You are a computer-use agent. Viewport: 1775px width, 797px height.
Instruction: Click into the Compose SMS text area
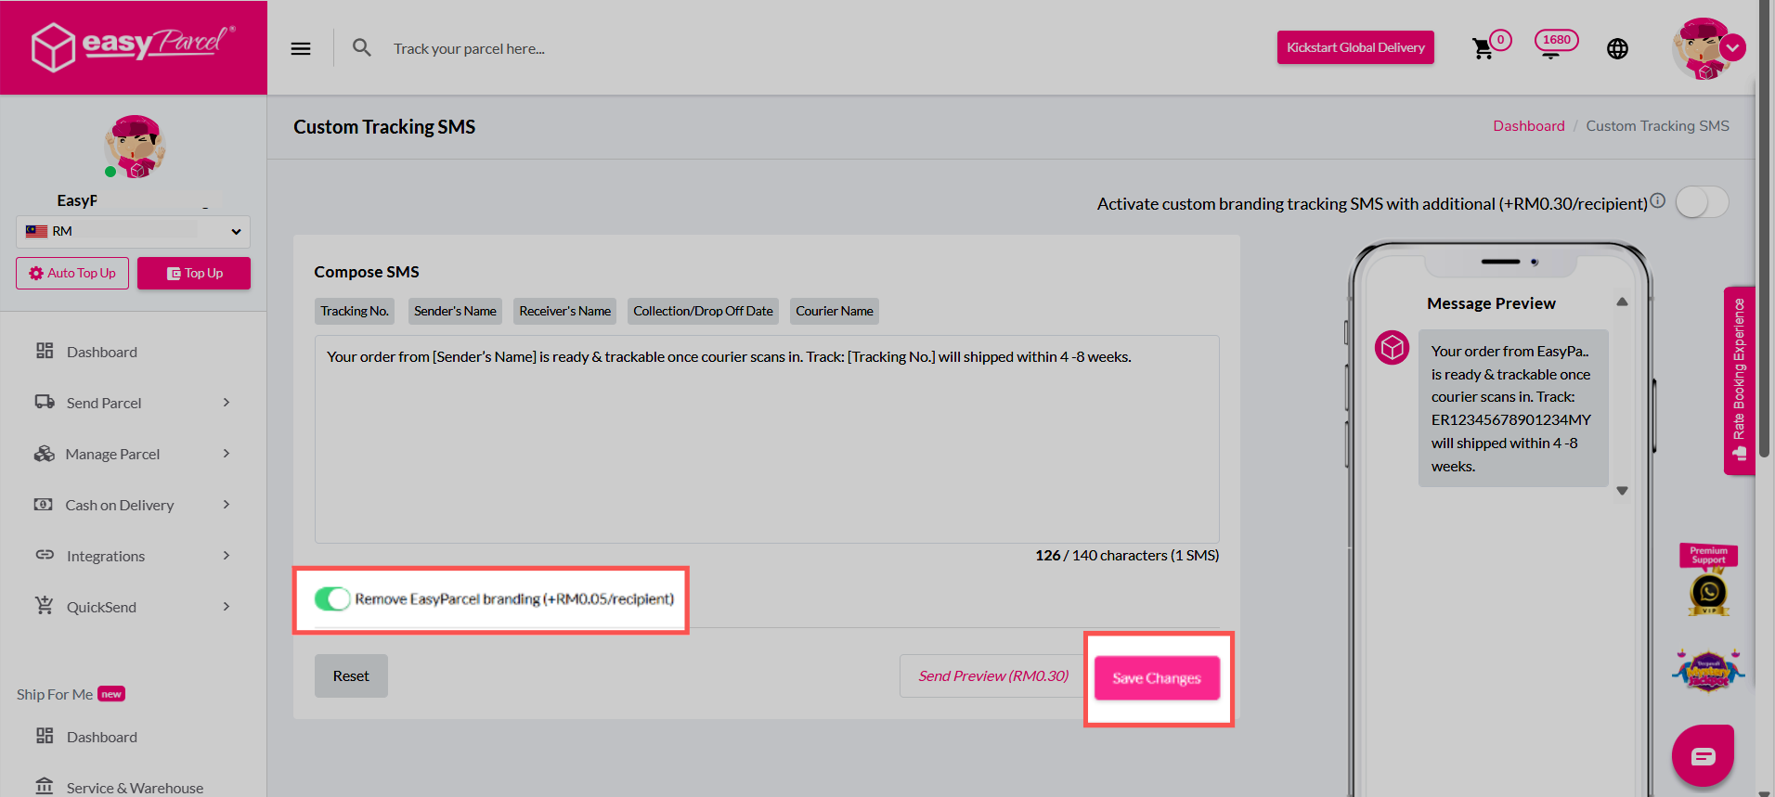(x=767, y=439)
